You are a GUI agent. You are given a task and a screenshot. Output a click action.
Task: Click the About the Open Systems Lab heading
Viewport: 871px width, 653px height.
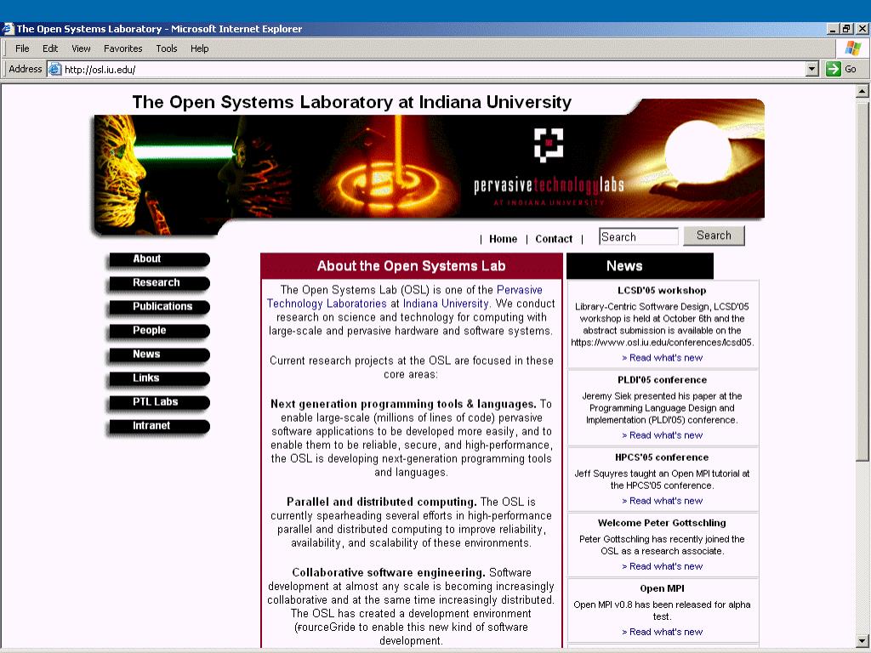point(411,266)
